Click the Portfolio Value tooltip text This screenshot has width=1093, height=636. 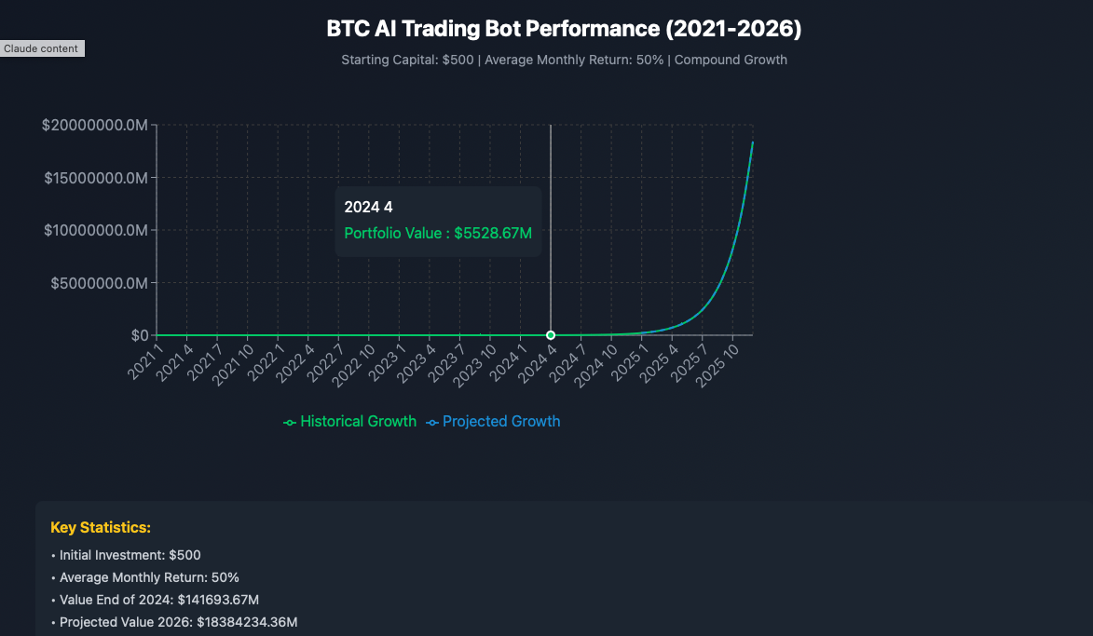[x=438, y=233]
